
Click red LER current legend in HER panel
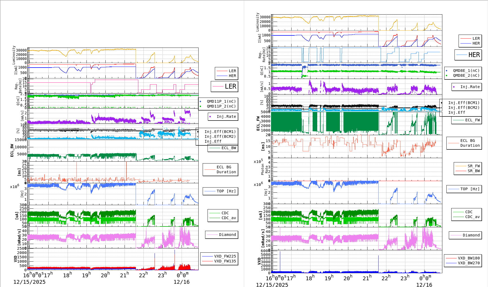(476, 38)
